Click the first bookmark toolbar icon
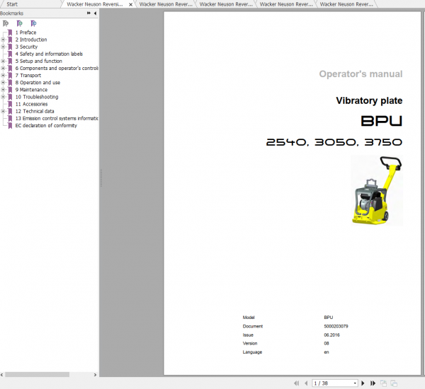The image size is (425, 389). click(x=6, y=23)
